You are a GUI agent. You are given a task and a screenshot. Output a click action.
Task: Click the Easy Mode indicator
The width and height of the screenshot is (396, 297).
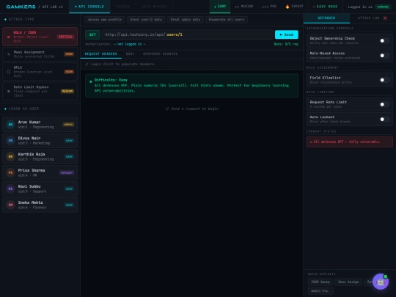click(326, 7)
